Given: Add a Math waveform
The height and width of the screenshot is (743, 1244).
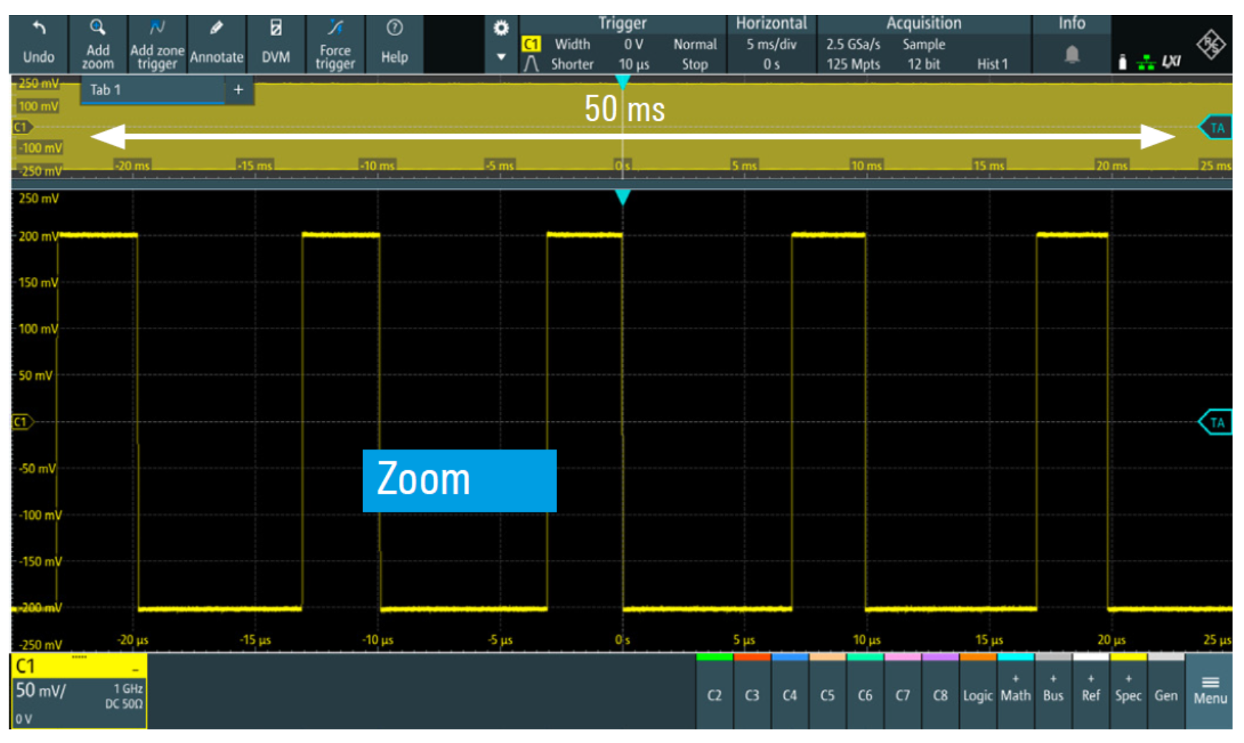Looking at the screenshot, I should pyautogui.click(x=1015, y=691).
